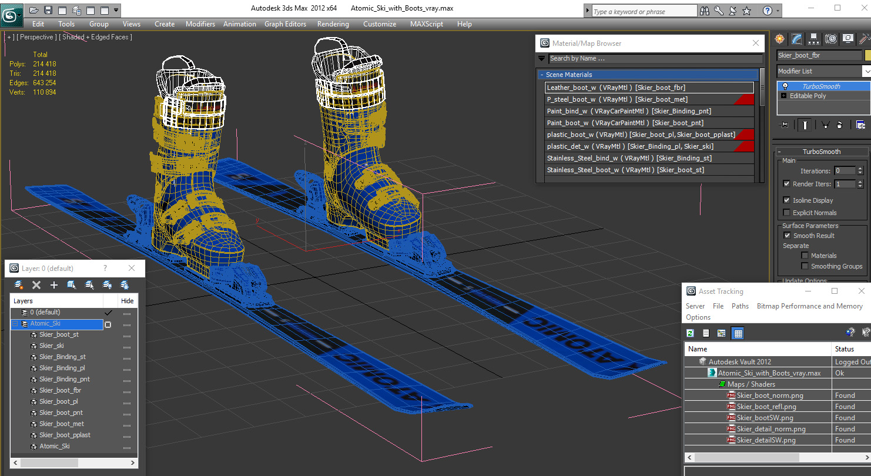
Task: Collapse the Atomic_Ski layer tree
Action: point(15,324)
